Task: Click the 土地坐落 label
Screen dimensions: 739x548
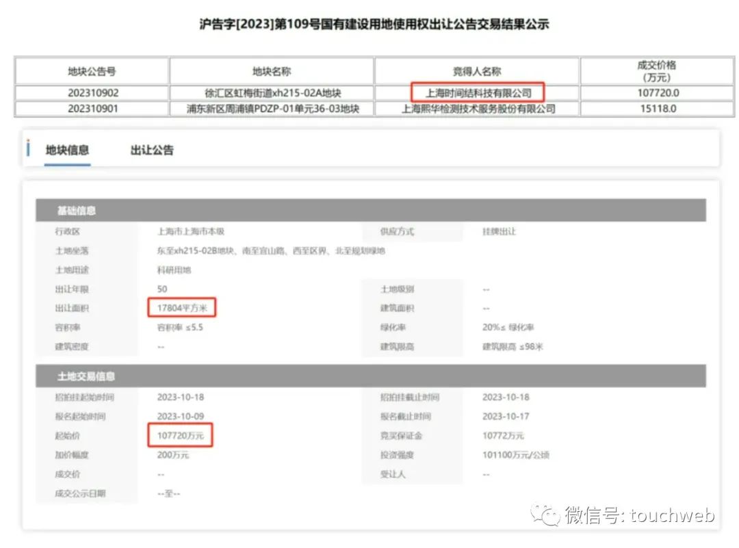Action: pyautogui.click(x=72, y=250)
